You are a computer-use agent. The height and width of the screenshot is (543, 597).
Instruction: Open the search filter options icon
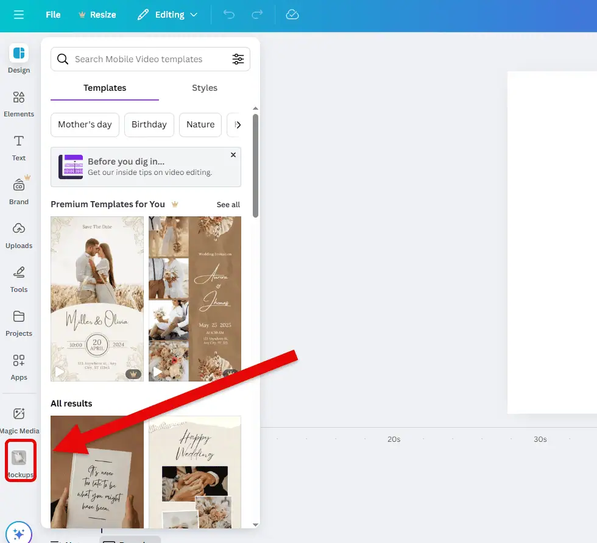click(238, 59)
